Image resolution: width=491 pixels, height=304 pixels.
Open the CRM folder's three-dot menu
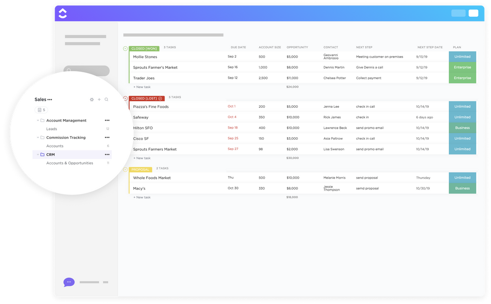(x=107, y=154)
